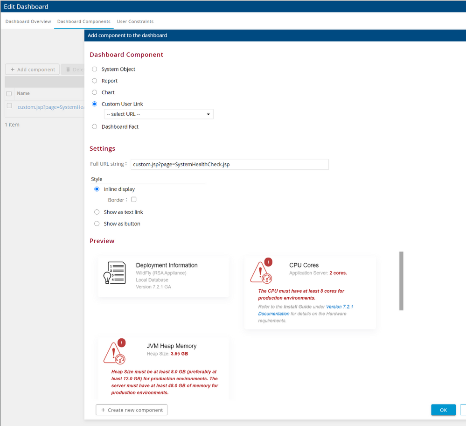Open the Version 7.2.1 Documentation link
466x426 pixels.
(x=339, y=307)
